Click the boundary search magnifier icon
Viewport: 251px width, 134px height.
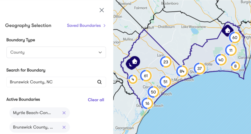99,82
